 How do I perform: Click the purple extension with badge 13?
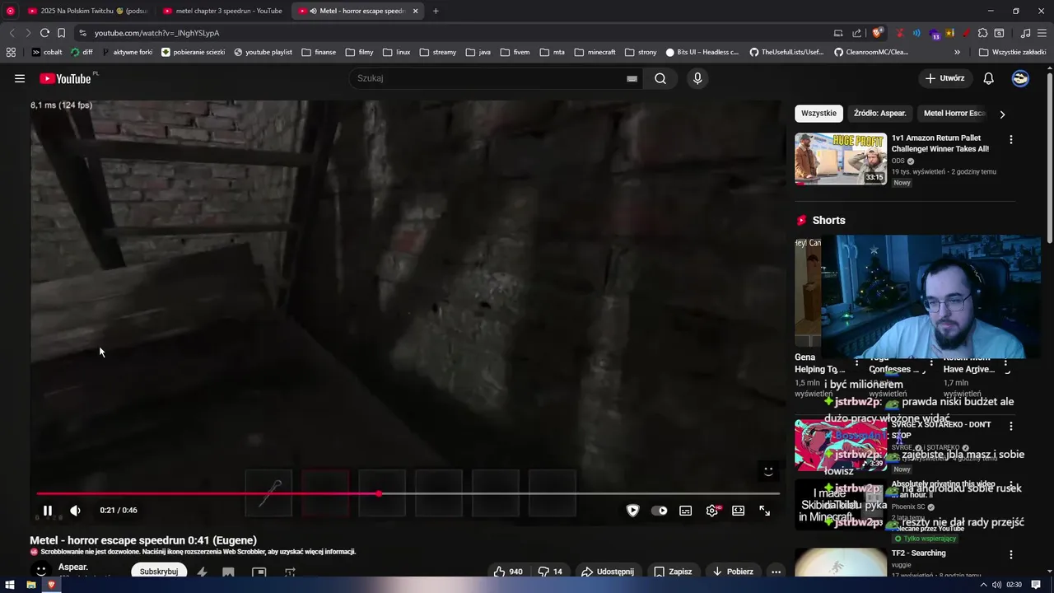[934, 33]
